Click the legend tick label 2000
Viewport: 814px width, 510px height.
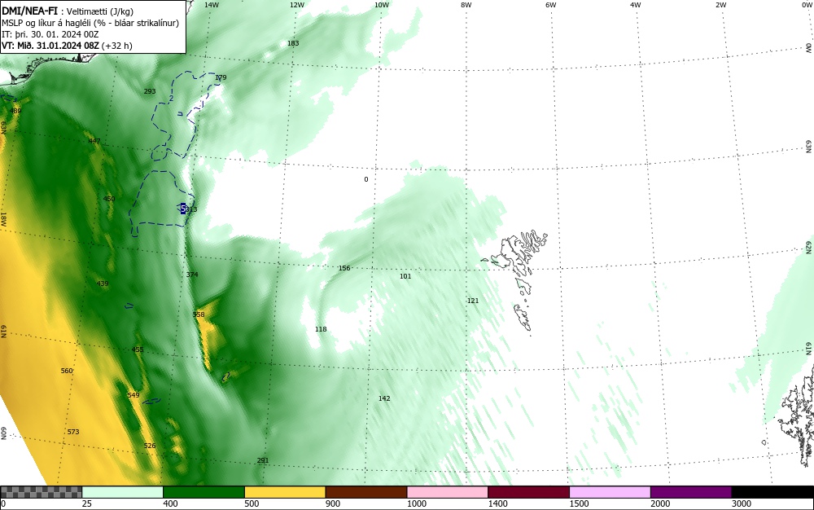[x=660, y=503]
